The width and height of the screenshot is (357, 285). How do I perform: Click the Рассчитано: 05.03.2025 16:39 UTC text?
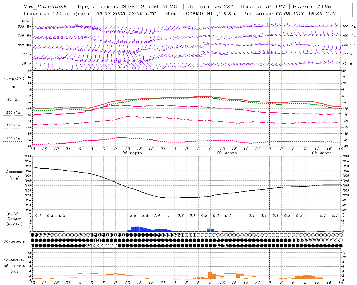click(290, 14)
